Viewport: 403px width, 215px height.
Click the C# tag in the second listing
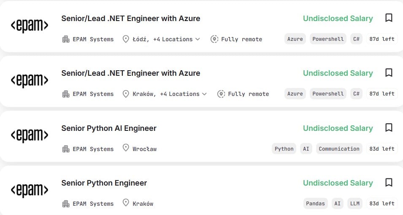click(356, 94)
